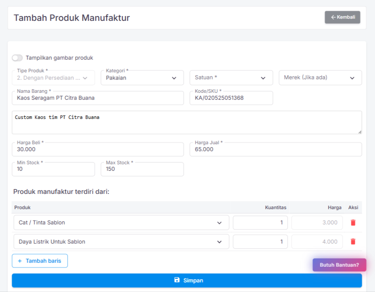Viewport: 375px width, 292px height.
Task: Select the Min Stock input
Action: point(53,169)
